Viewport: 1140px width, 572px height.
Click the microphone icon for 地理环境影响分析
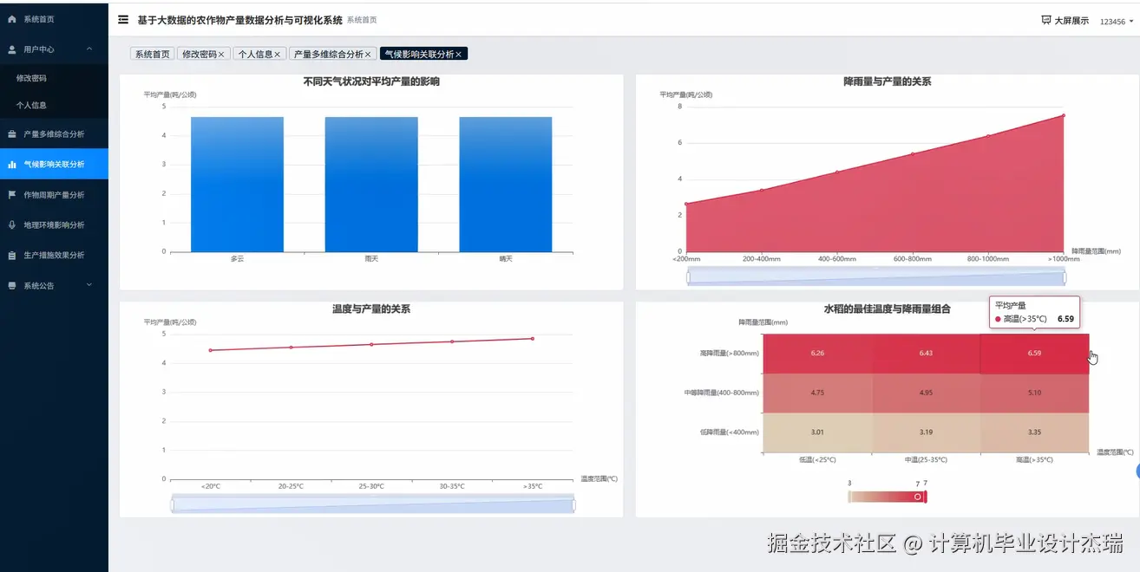coord(12,224)
